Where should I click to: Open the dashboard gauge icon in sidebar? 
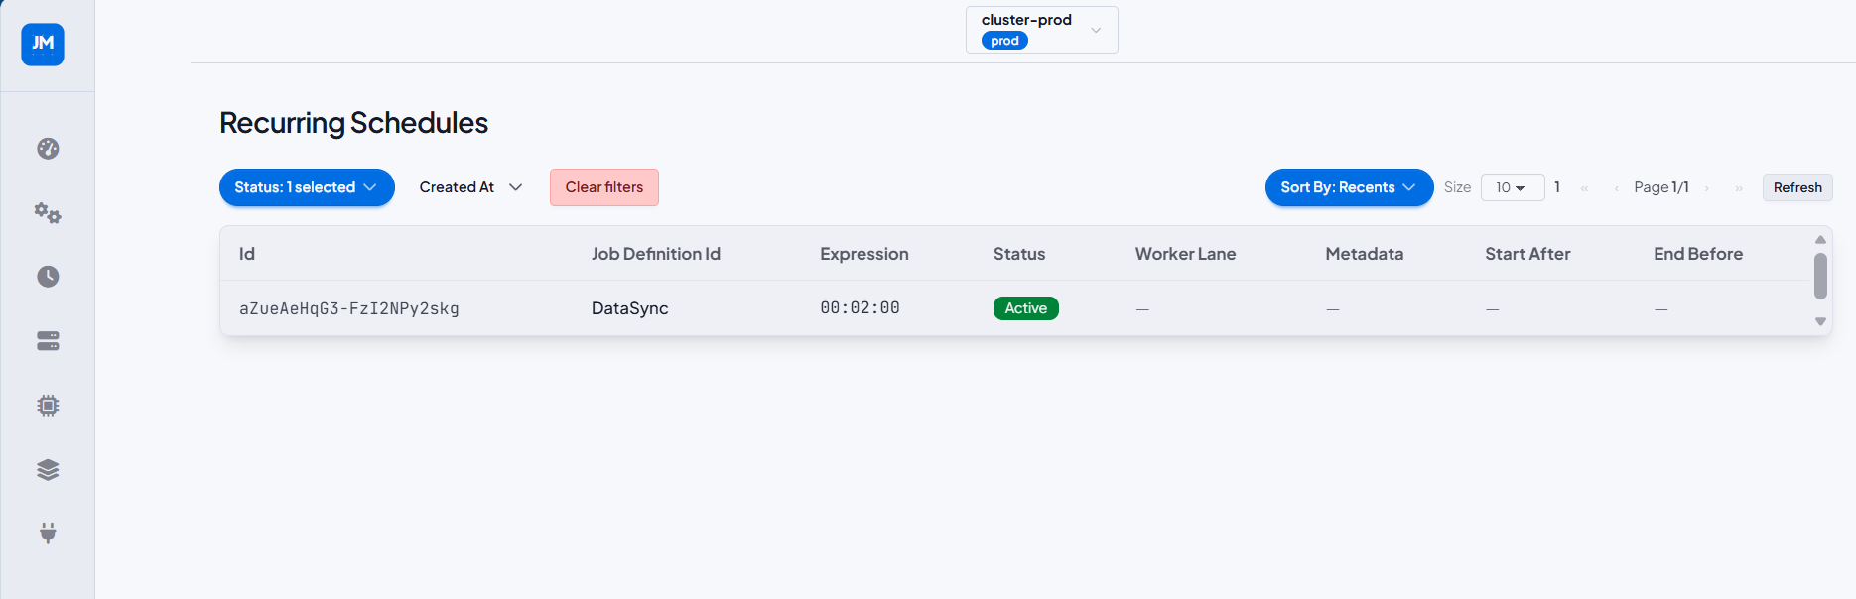[48, 149]
